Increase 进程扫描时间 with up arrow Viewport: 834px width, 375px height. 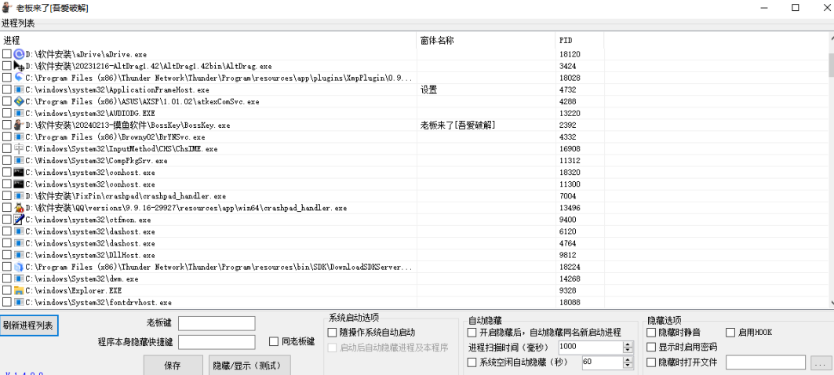coord(628,344)
